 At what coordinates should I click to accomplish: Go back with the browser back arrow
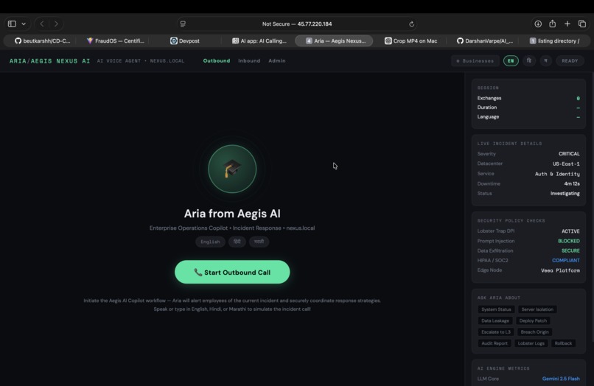coord(42,24)
